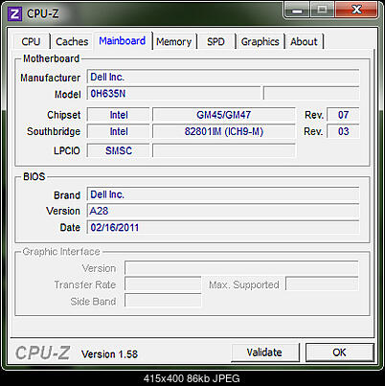Click the Chipset label
The image size is (385, 386).
64,115
